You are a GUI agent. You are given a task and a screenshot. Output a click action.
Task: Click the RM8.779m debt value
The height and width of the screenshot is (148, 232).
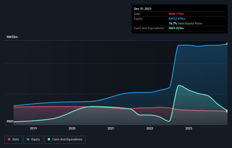click(x=176, y=14)
